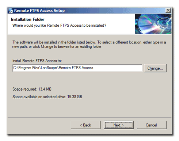Focus the installation path text field
Viewport: 179px width, 141px height.
(77, 68)
